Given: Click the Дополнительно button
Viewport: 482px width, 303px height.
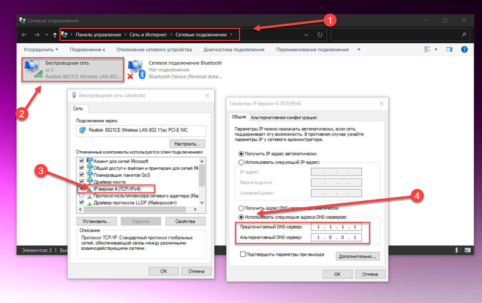Looking at the screenshot, I should tap(357, 256).
